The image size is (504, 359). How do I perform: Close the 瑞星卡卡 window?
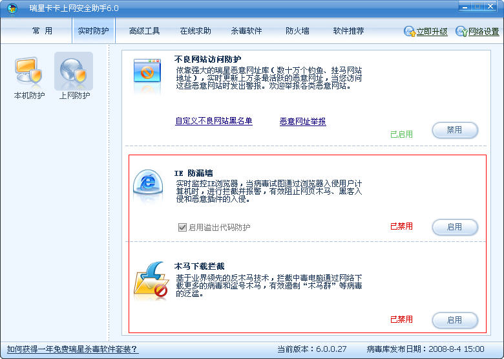tap(490, 6)
